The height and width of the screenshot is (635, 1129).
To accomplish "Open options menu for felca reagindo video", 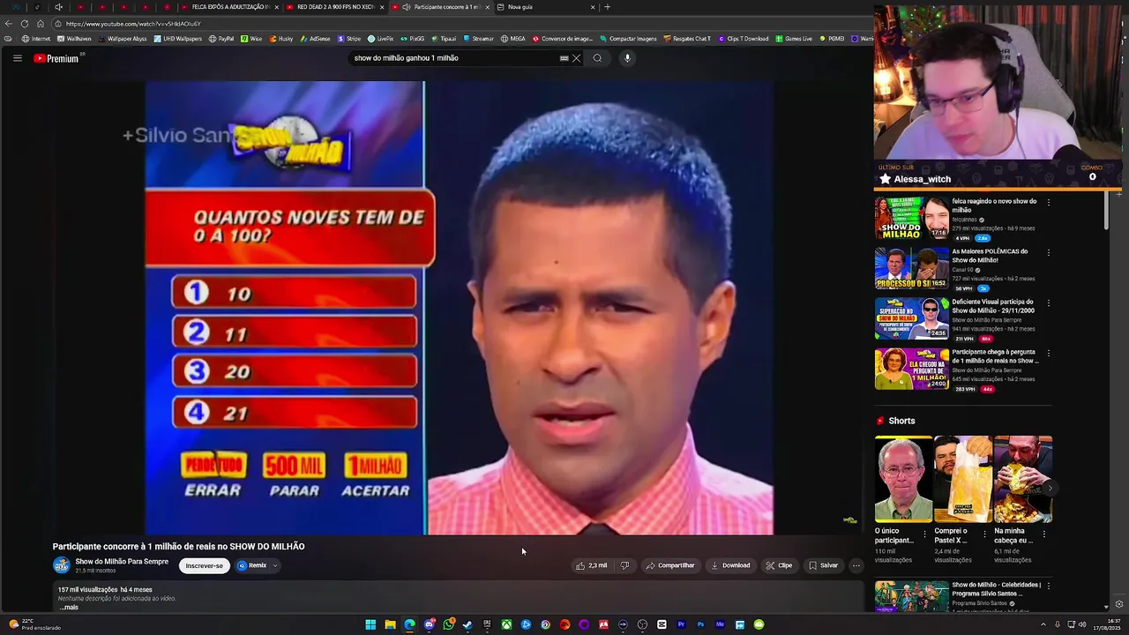I will click(1049, 203).
